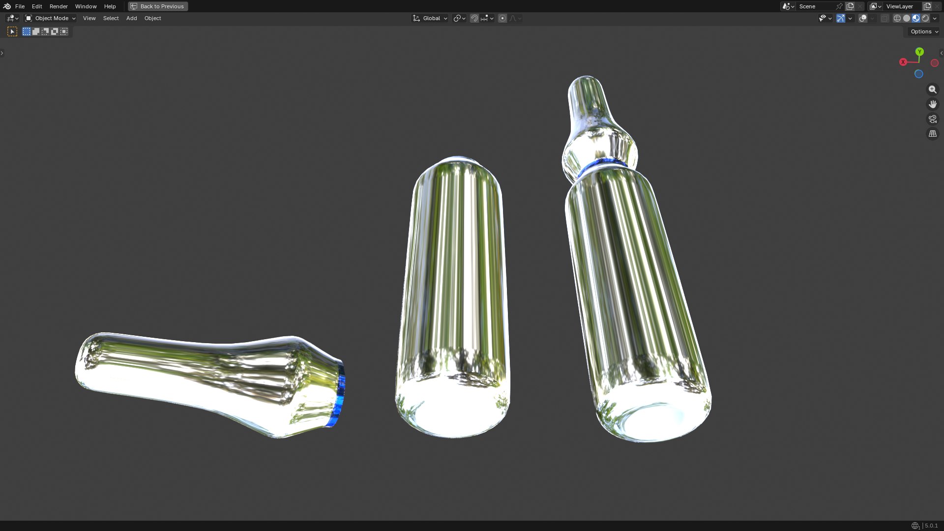Select the Tweak select tool icon
944x531 pixels.
(13, 31)
